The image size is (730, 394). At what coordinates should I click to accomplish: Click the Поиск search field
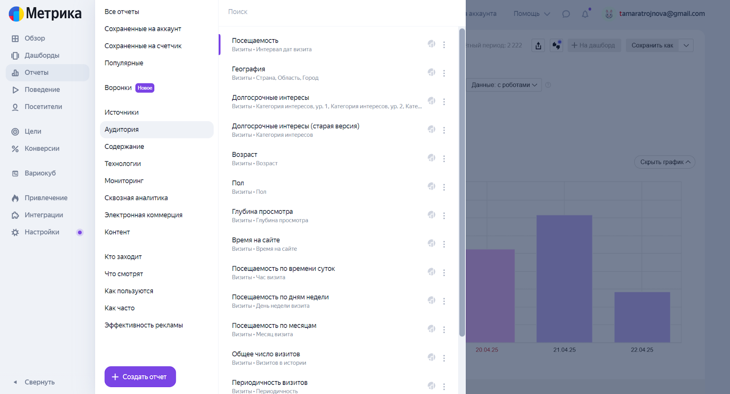[338, 12]
